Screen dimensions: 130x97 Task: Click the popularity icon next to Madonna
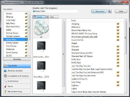[x=26, y=49]
